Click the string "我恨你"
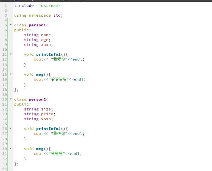This screenshot has height=171, width=212. tap(59, 133)
